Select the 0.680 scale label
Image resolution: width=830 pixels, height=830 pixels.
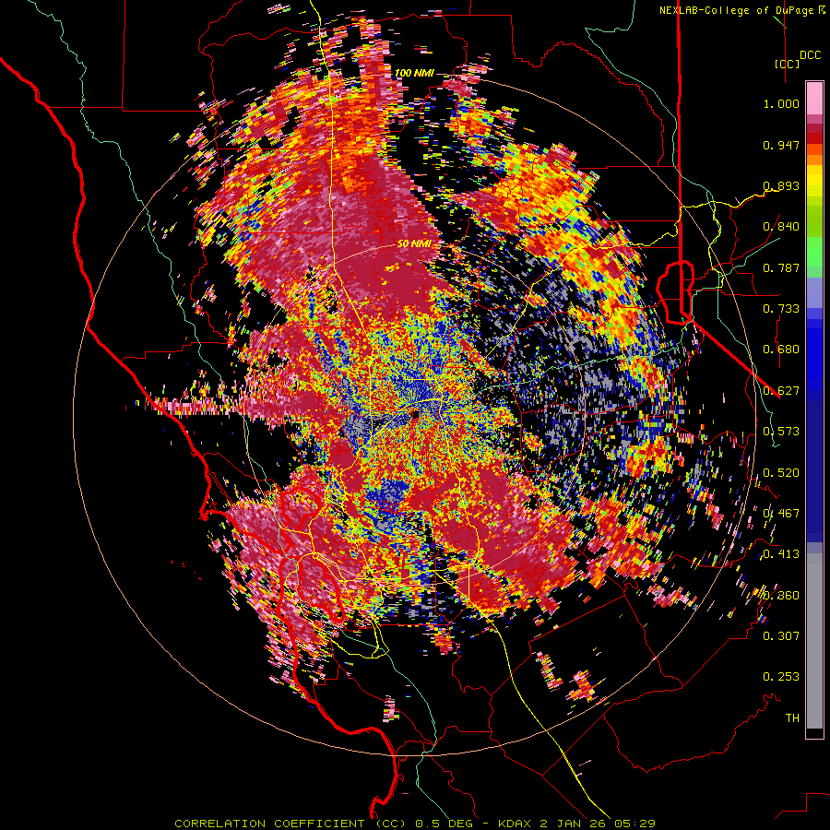pyautogui.click(x=781, y=350)
